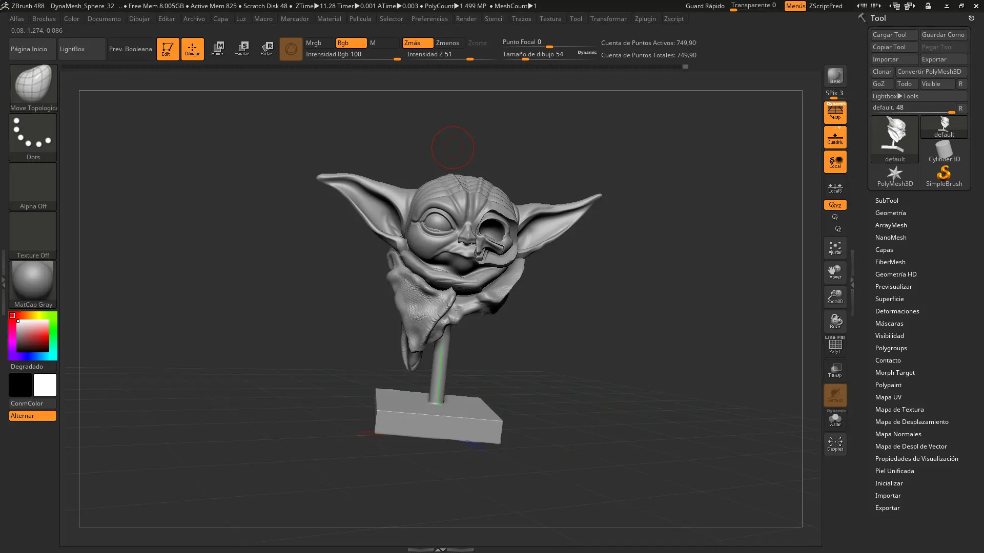This screenshot has width=984, height=553.
Task: Click the lock icon in title bar
Action: coord(928,6)
